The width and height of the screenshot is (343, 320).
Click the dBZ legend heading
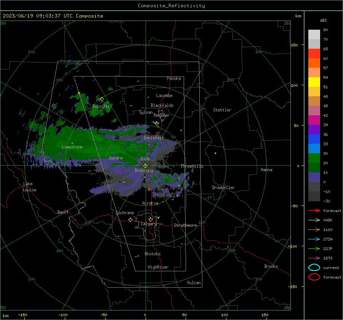[x=323, y=20]
